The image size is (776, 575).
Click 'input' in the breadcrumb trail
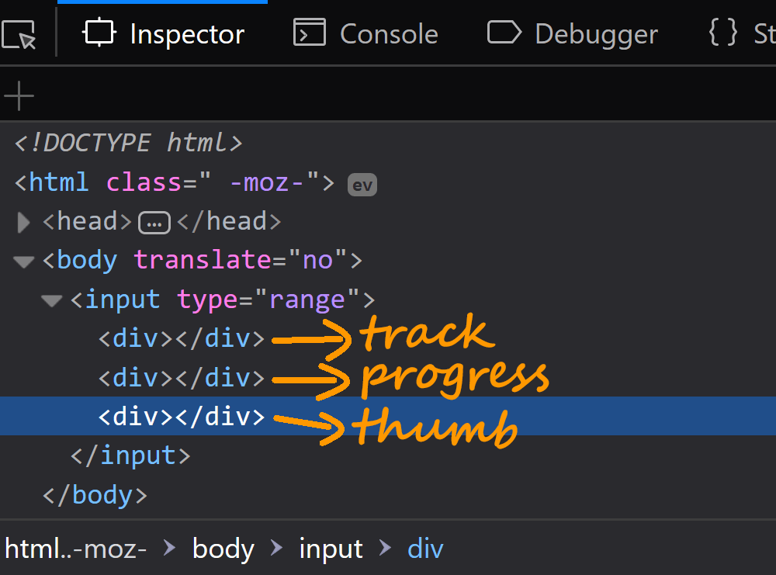tap(331, 549)
